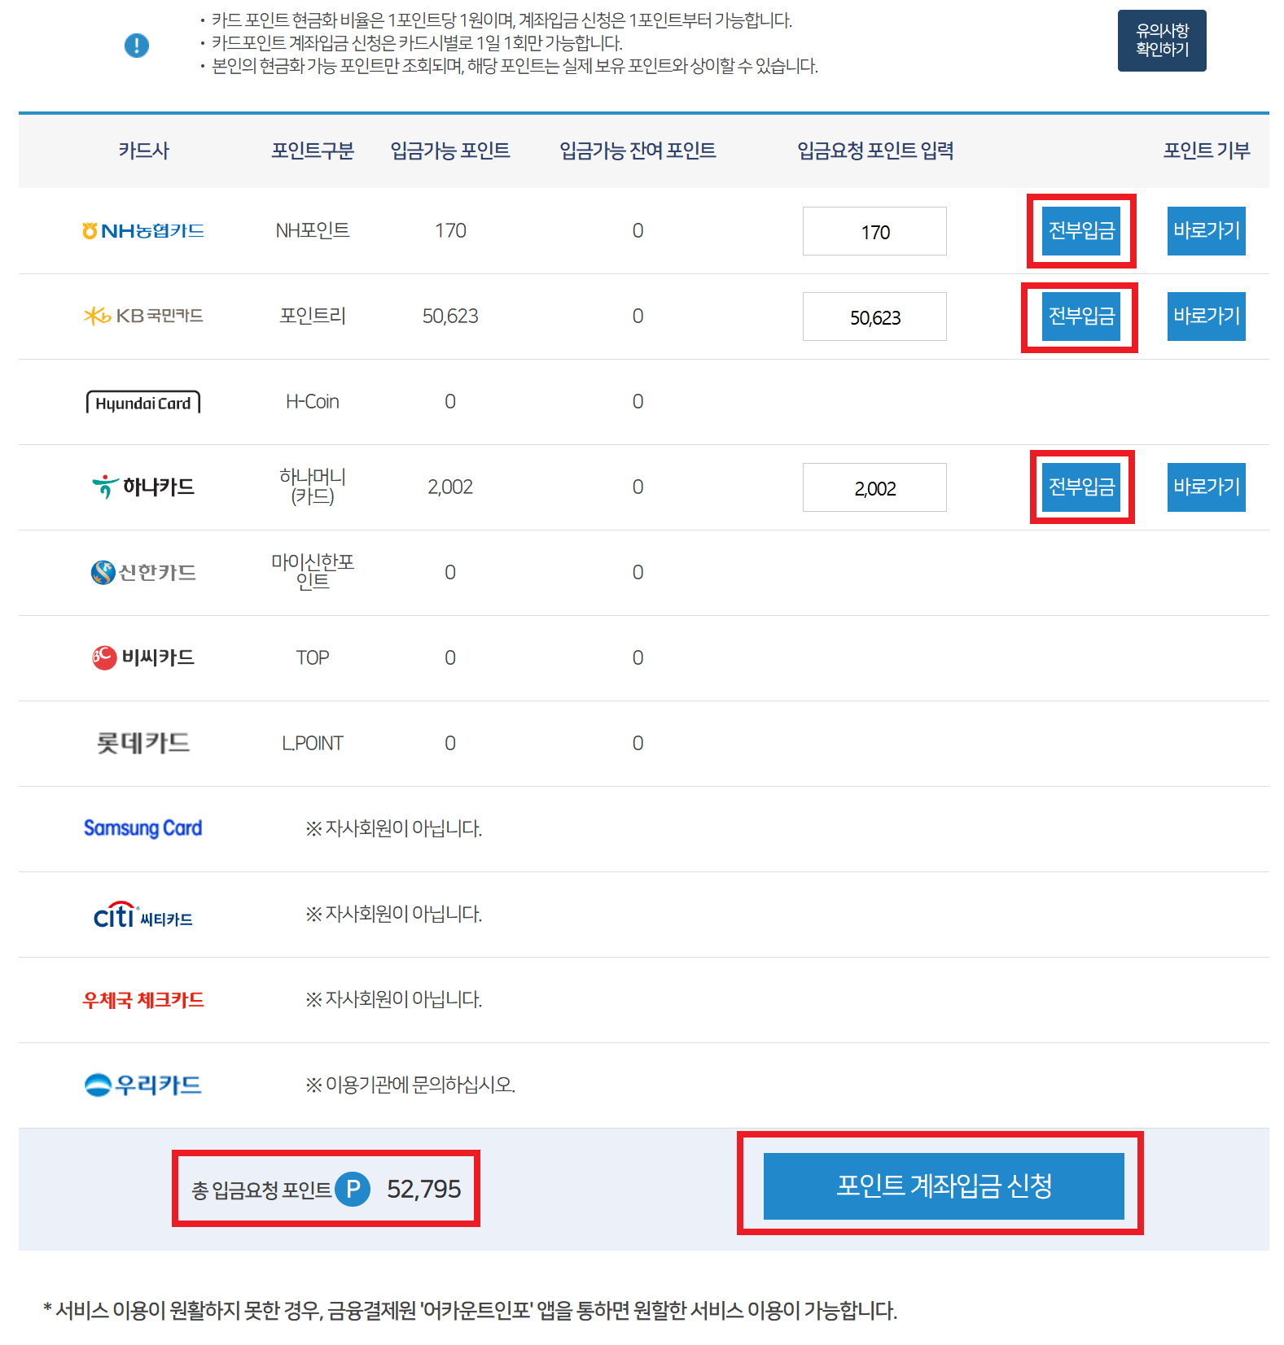The height and width of the screenshot is (1345, 1284).
Task: Click 우체국 자사회원이 아닙니다 notice
Action: pyautogui.click(x=394, y=1000)
